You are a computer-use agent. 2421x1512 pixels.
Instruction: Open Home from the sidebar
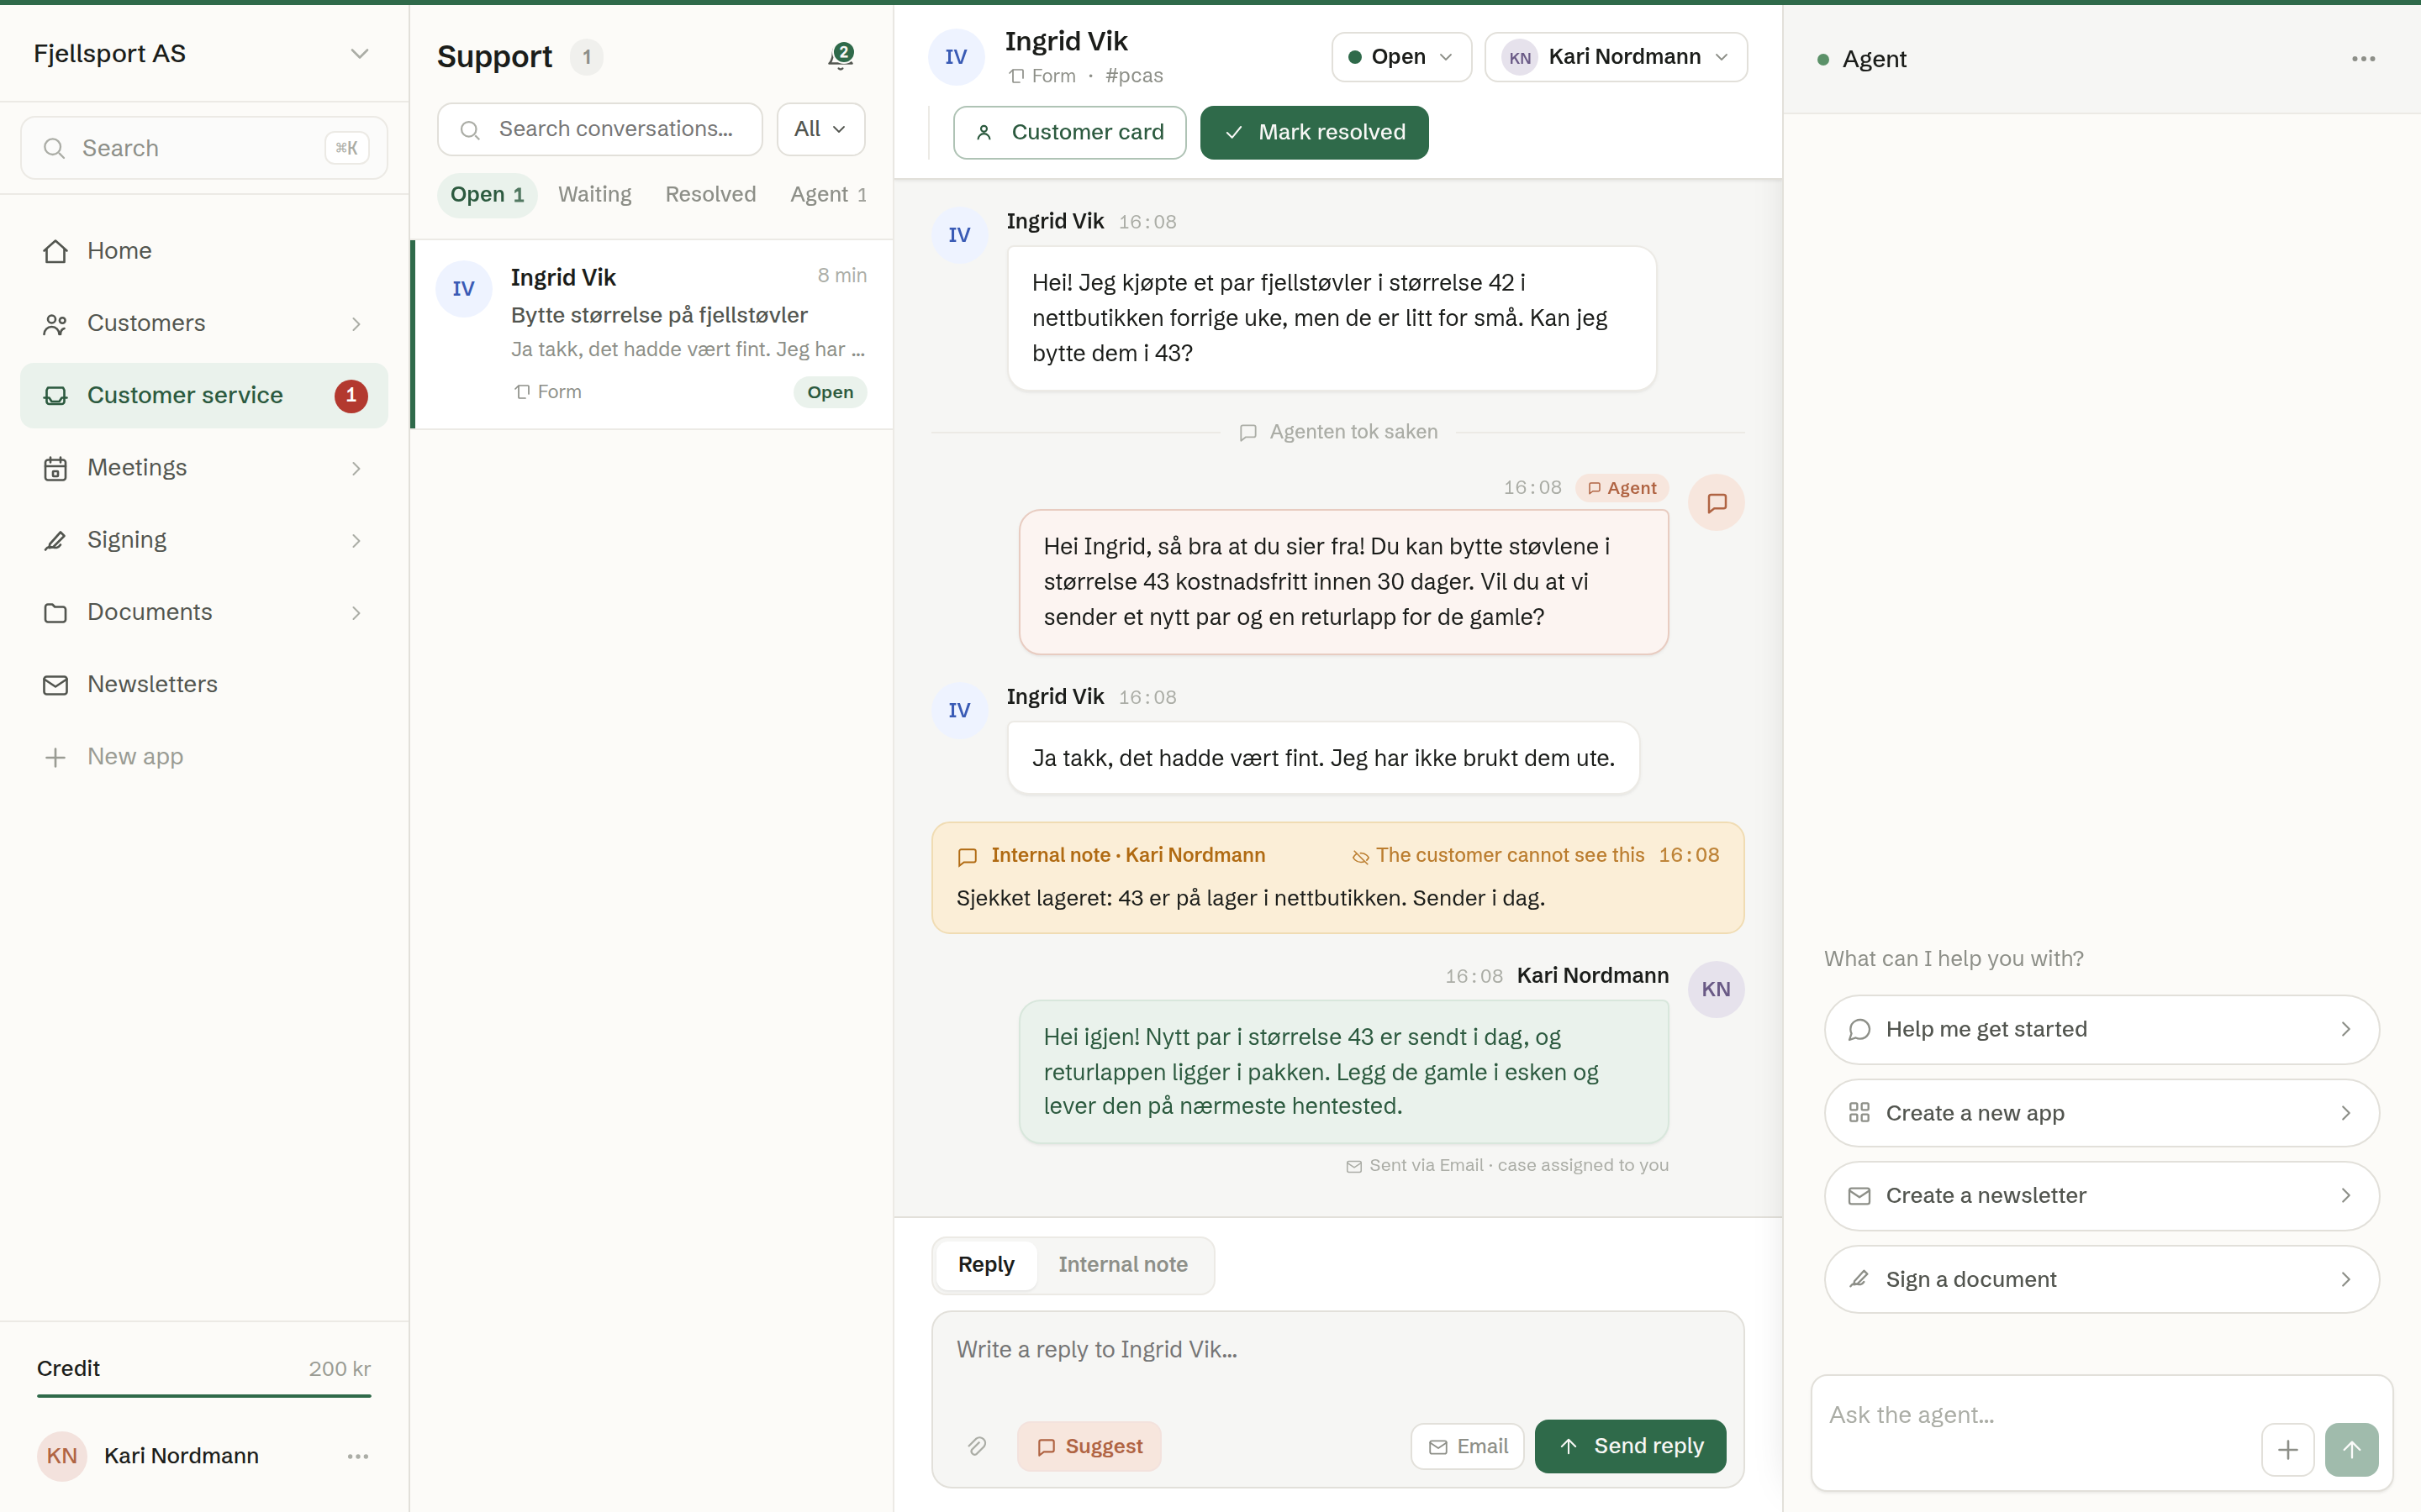(x=204, y=251)
